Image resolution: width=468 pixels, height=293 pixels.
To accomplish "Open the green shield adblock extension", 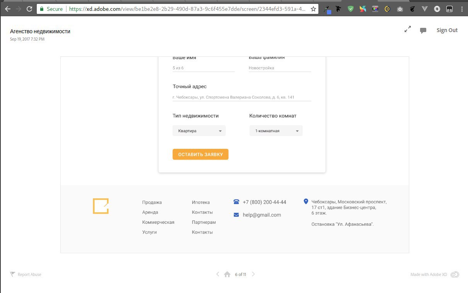I will [351, 9].
